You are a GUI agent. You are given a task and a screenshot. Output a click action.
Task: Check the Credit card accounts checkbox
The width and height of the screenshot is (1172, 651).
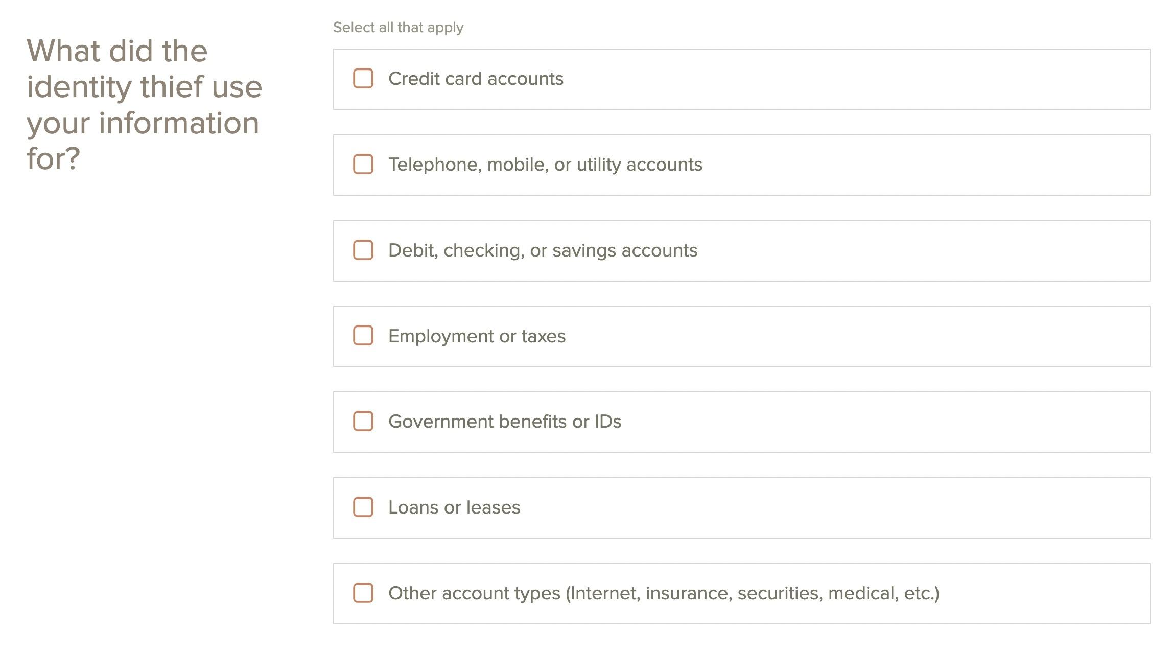[363, 79]
